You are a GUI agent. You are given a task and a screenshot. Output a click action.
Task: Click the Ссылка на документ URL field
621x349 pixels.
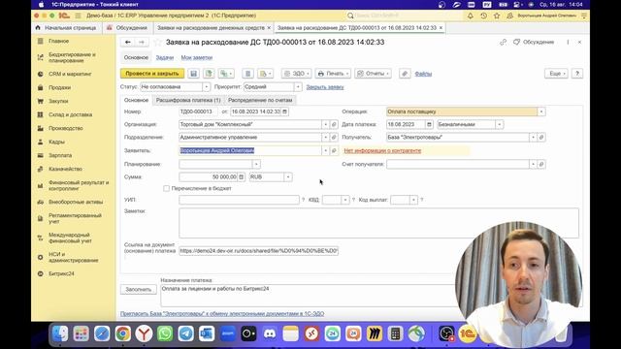tap(259, 251)
